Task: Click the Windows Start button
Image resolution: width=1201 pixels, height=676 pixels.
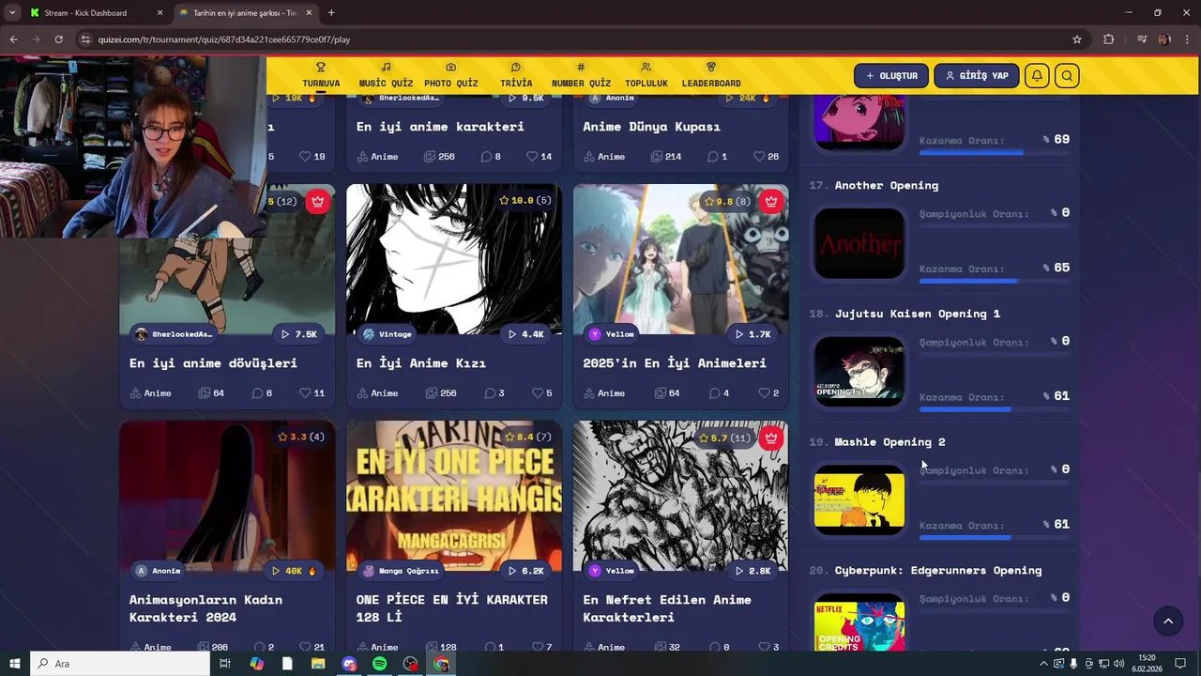Action: 14,664
